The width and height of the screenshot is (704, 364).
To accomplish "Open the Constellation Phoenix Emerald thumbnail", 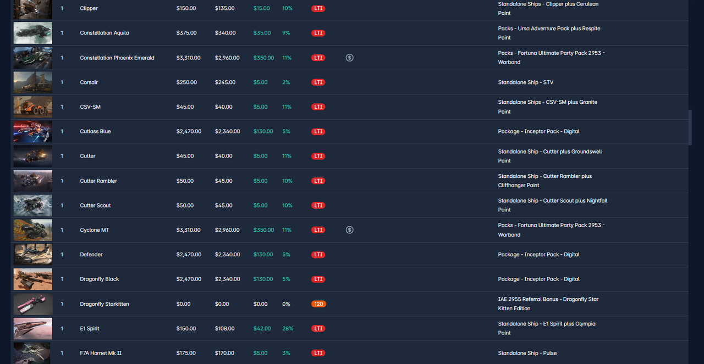I will tap(33, 58).
